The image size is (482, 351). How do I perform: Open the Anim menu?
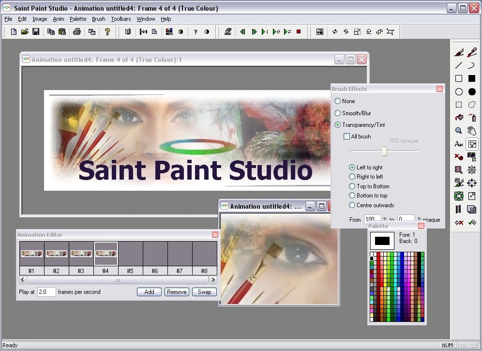click(x=59, y=19)
